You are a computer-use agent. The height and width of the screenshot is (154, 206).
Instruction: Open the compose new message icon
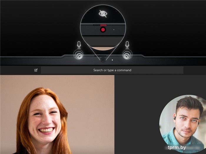tap(36, 70)
